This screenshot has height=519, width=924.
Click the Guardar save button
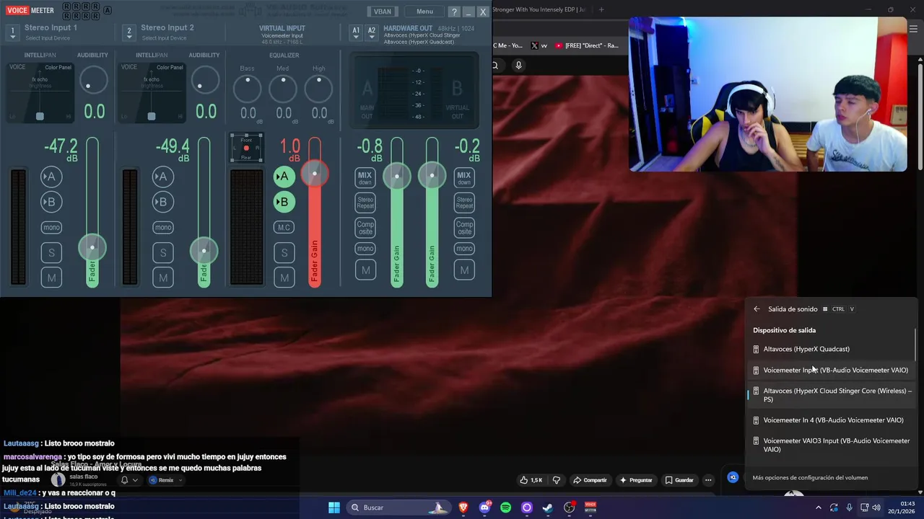(679, 480)
